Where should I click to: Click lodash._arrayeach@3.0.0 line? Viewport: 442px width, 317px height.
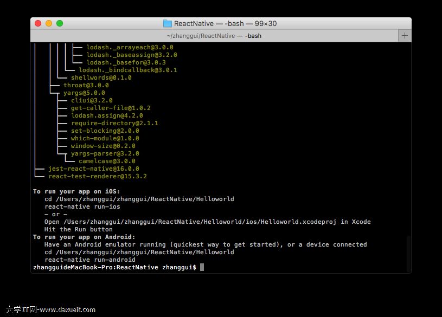pyautogui.click(x=130, y=47)
